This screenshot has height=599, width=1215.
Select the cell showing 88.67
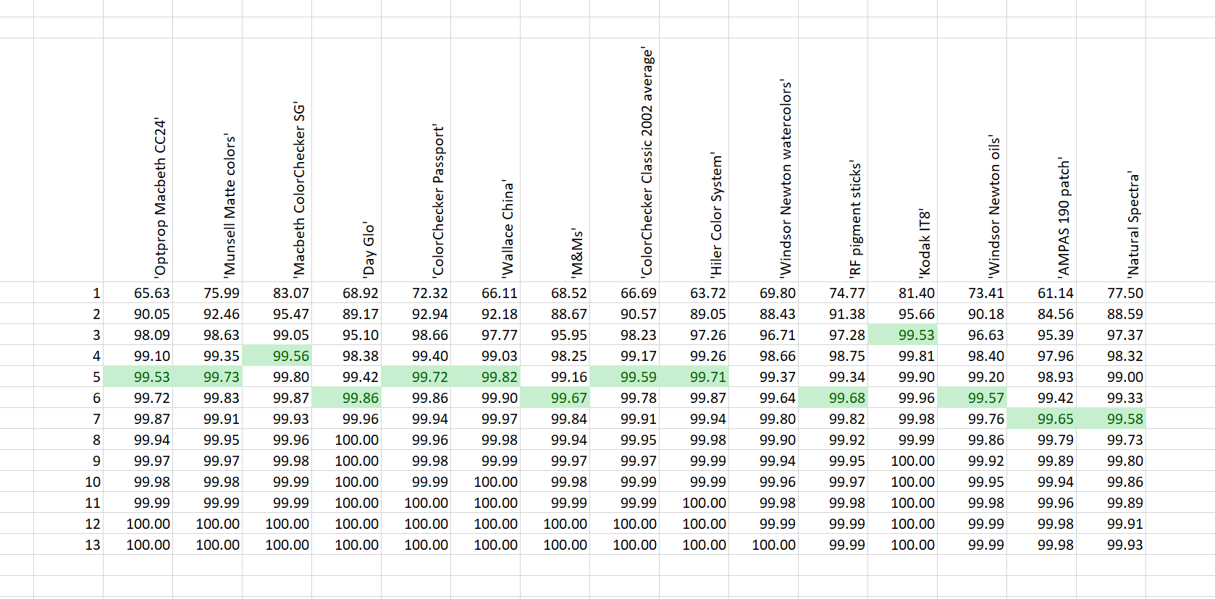pyautogui.click(x=555, y=314)
